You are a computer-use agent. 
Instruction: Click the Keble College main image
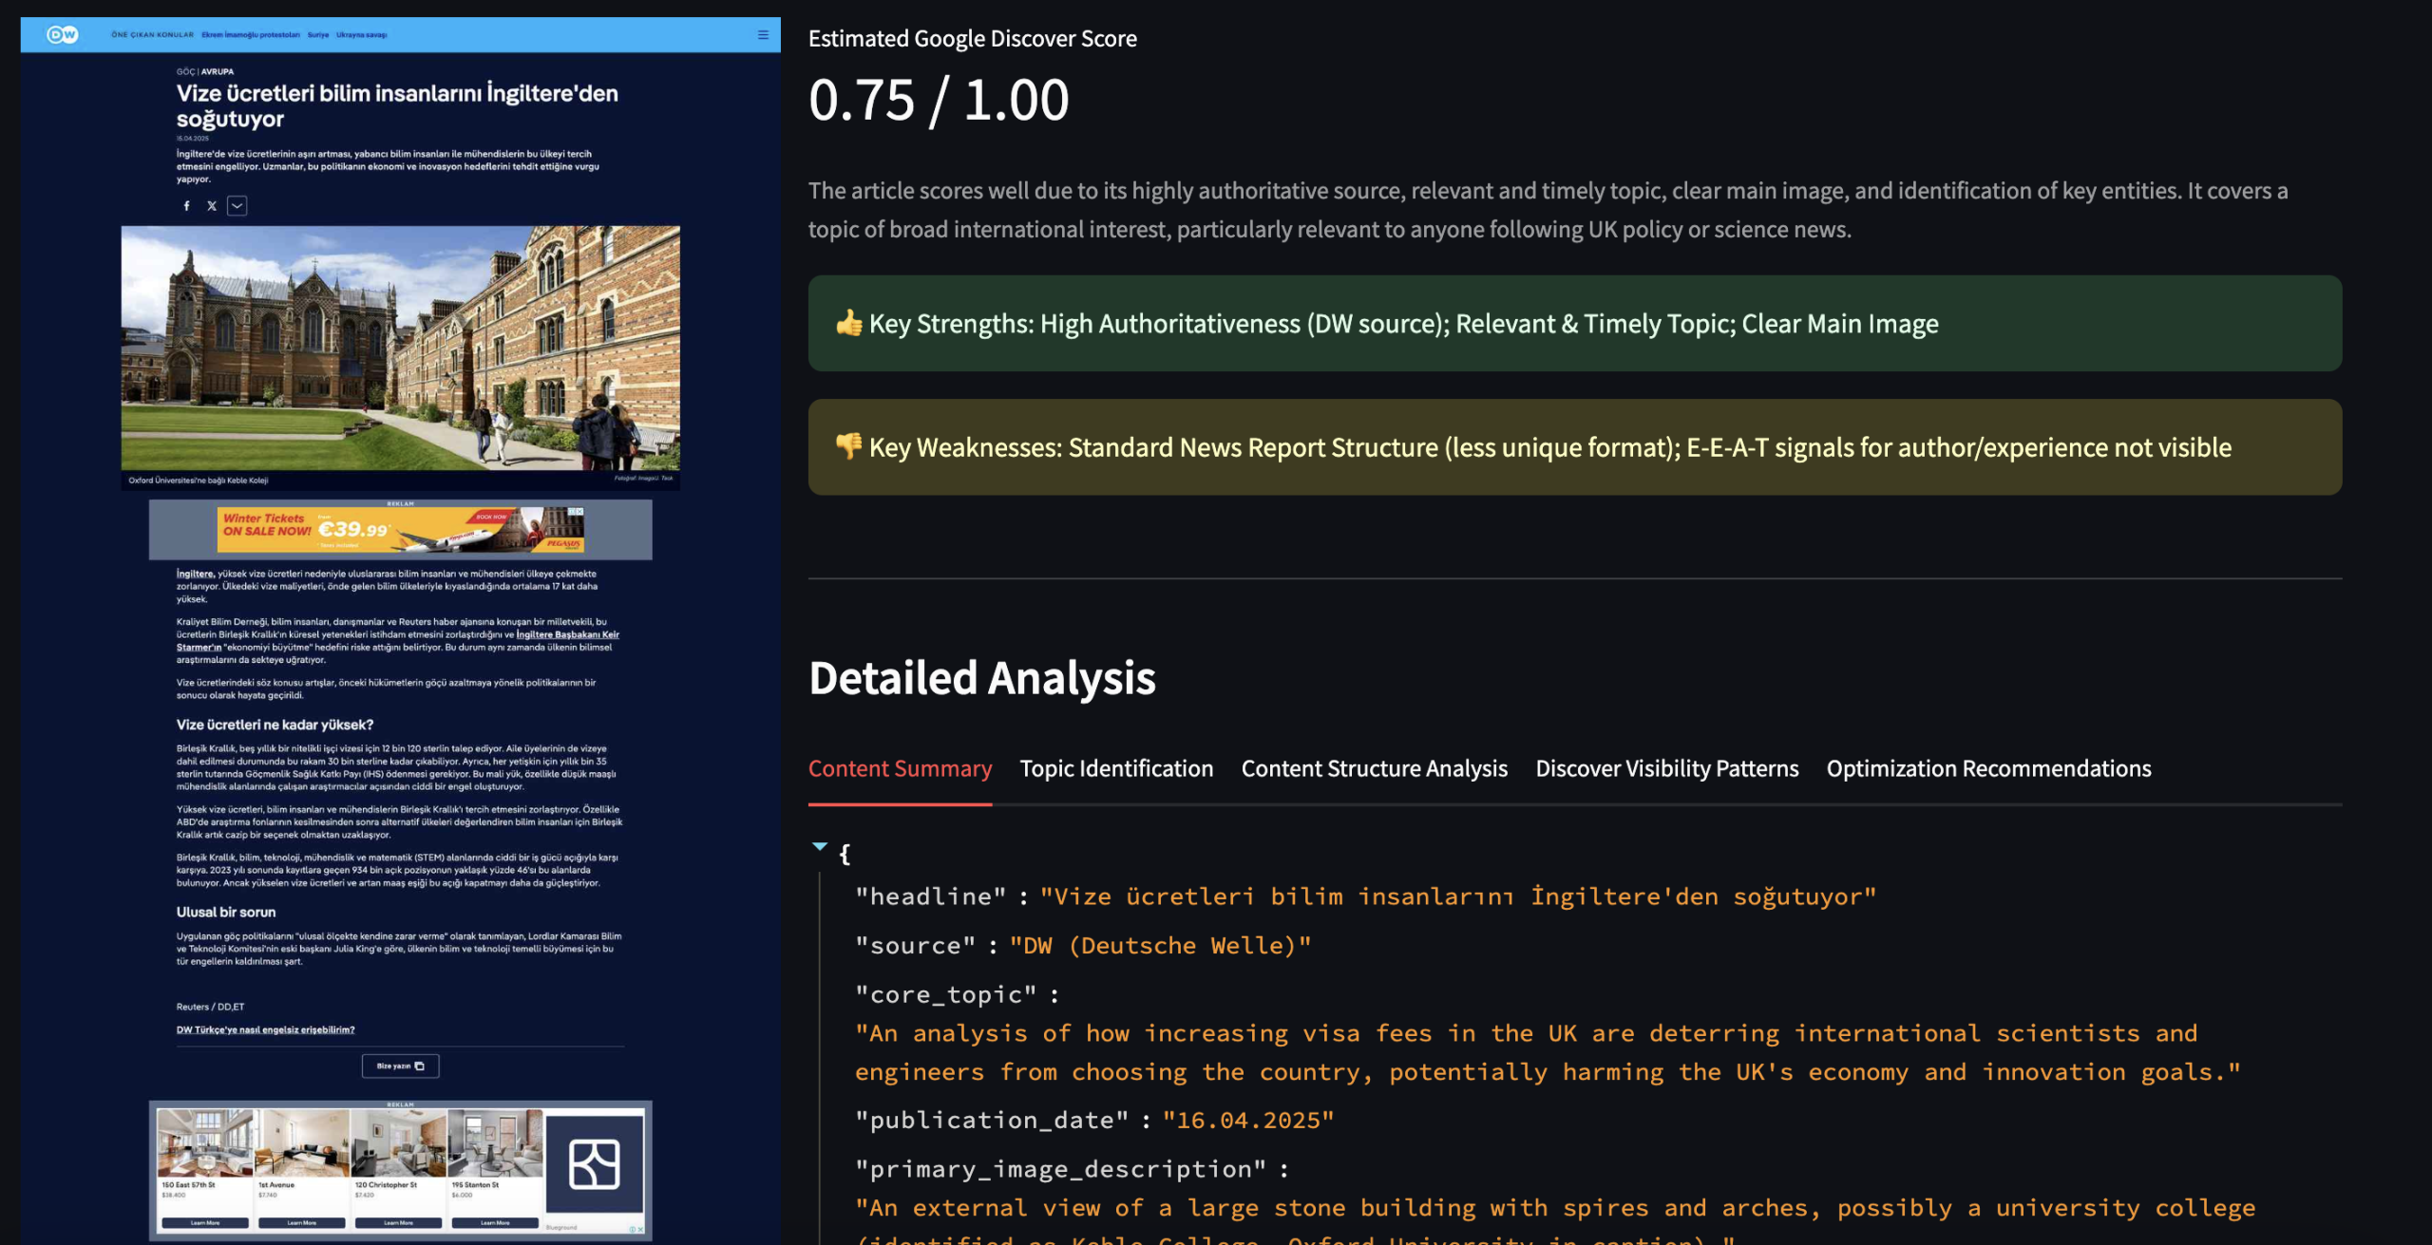point(400,348)
